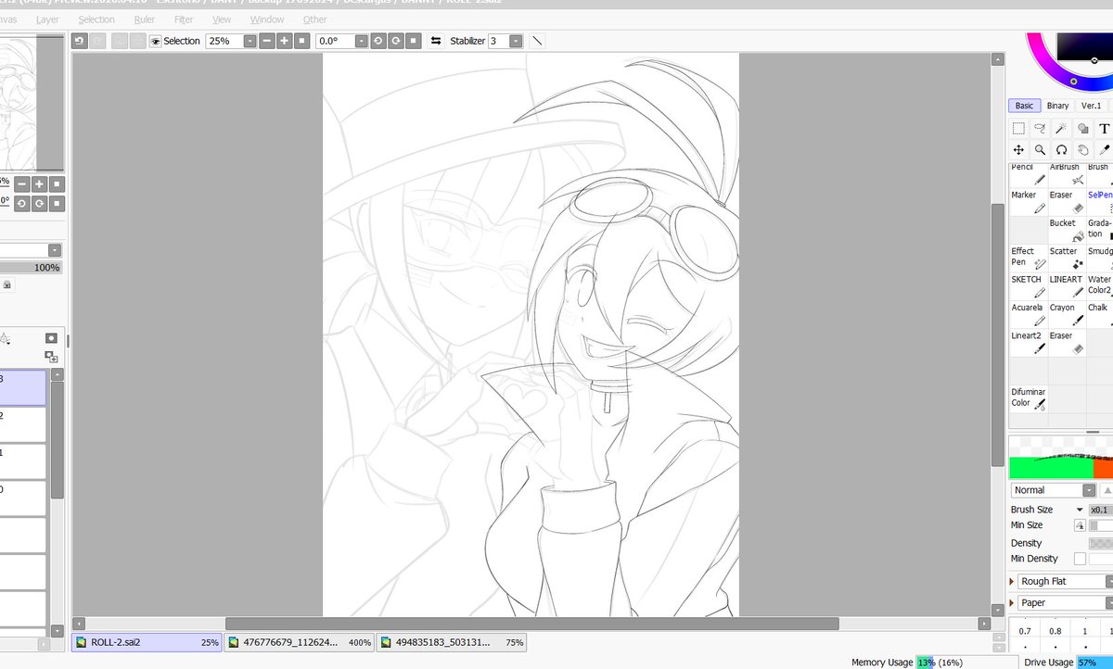Toggle Min Density checkbox

coord(1080,559)
